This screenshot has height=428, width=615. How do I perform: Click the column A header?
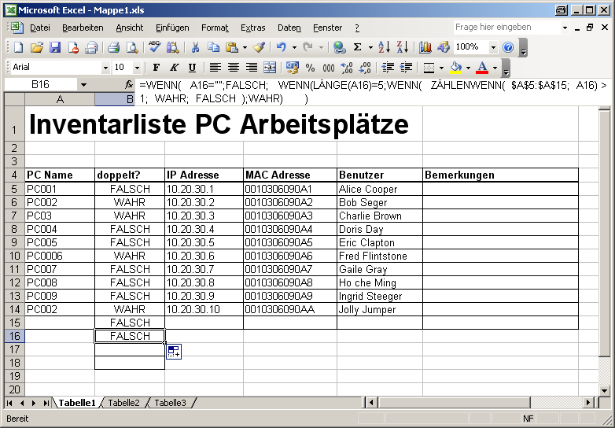(x=60, y=100)
